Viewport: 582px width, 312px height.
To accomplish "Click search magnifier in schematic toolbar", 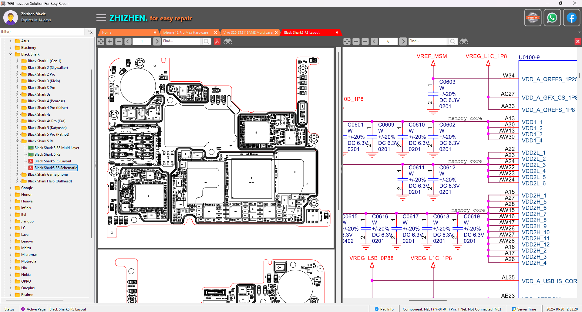I will 453,41.
